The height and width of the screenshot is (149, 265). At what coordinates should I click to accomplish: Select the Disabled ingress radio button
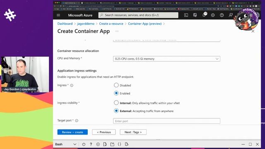(116, 85)
